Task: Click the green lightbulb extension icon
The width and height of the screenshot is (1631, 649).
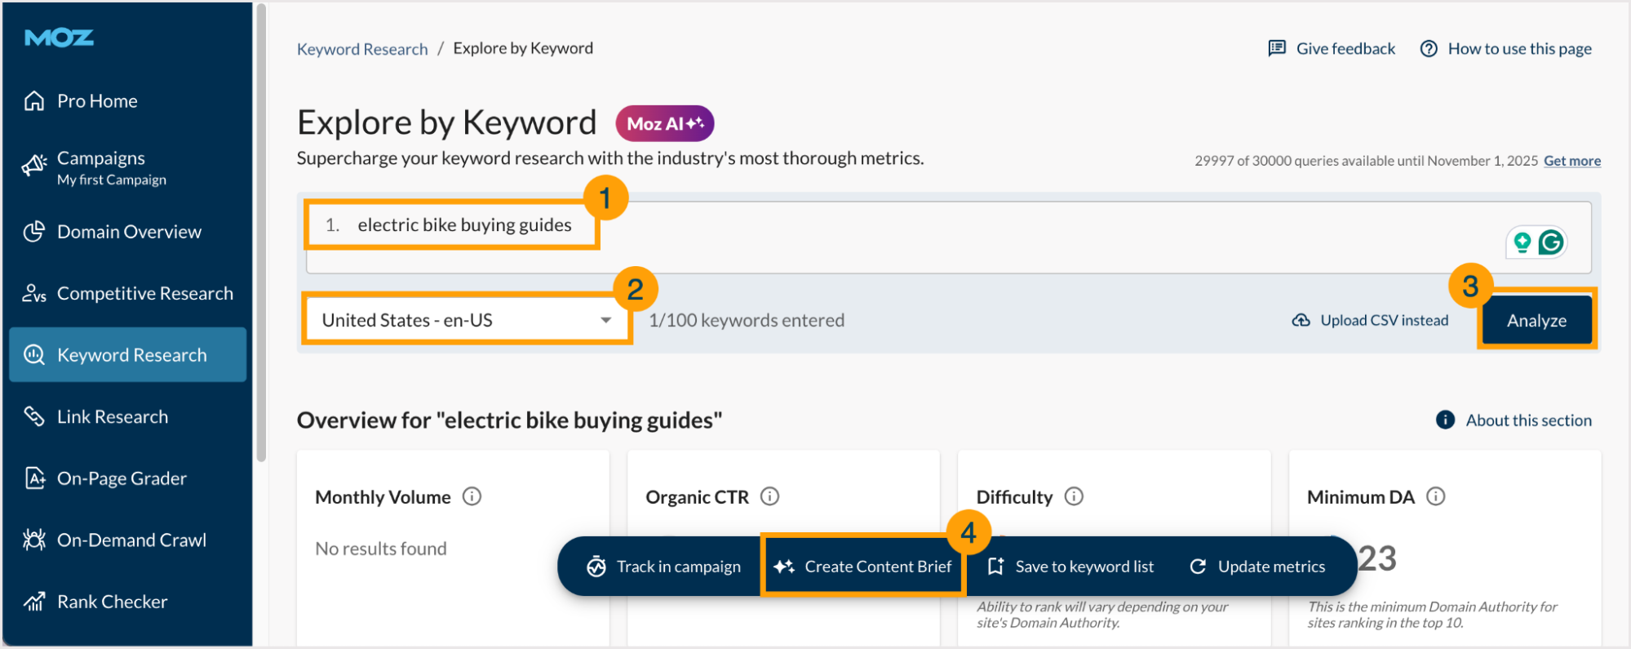Action: (1522, 242)
